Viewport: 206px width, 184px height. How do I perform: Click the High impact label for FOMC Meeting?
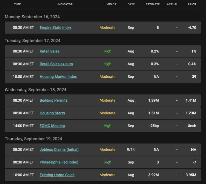[x=107, y=126]
